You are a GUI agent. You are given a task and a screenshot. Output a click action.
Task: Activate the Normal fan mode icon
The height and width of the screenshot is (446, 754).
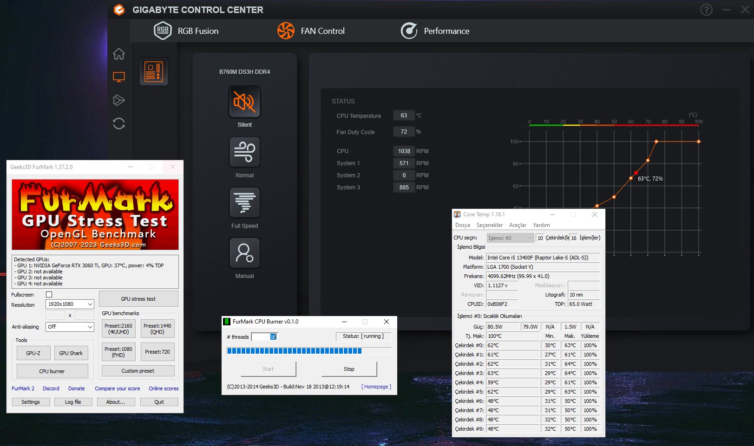click(x=244, y=152)
